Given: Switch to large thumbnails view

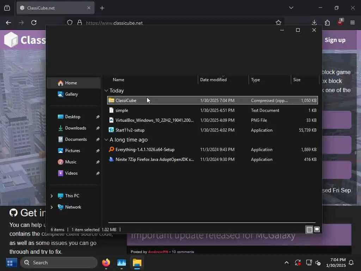Looking at the screenshot, I should tap(317, 229).
